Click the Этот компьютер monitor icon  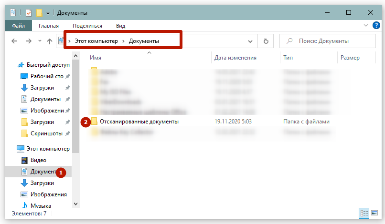pos(21,149)
